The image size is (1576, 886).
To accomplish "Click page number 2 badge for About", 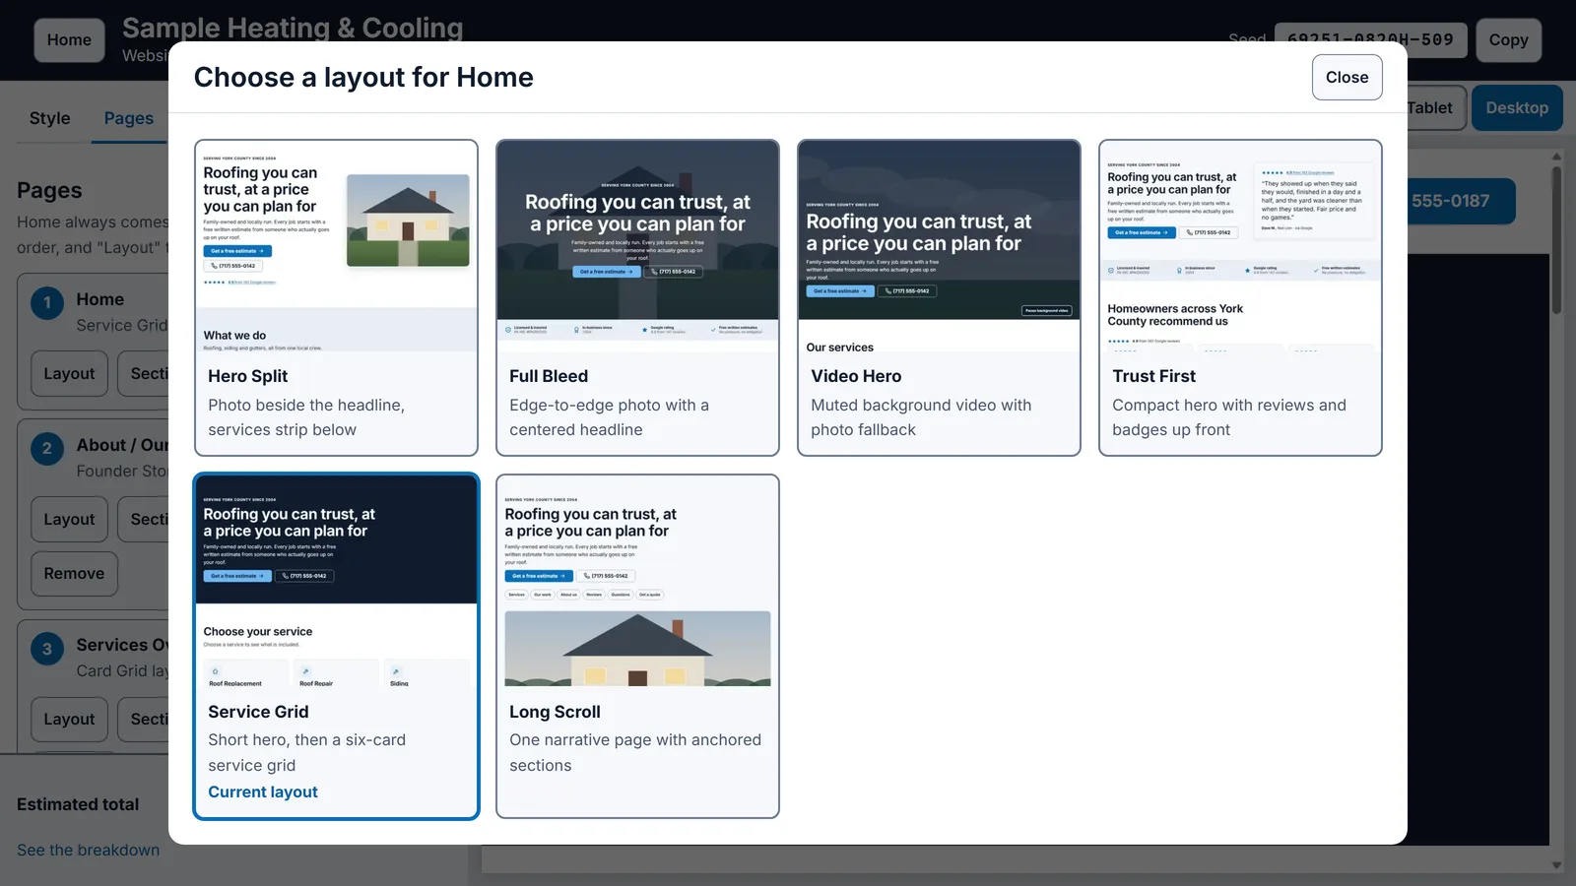I will [47, 449].
